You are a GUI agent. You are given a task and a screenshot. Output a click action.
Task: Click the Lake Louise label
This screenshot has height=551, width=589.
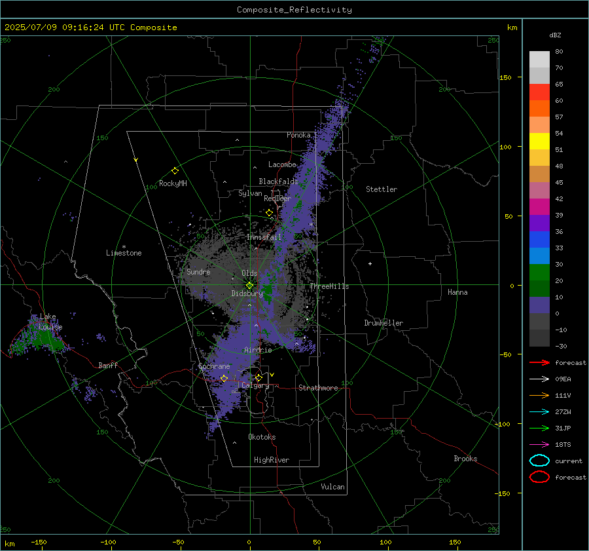click(x=50, y=322)
